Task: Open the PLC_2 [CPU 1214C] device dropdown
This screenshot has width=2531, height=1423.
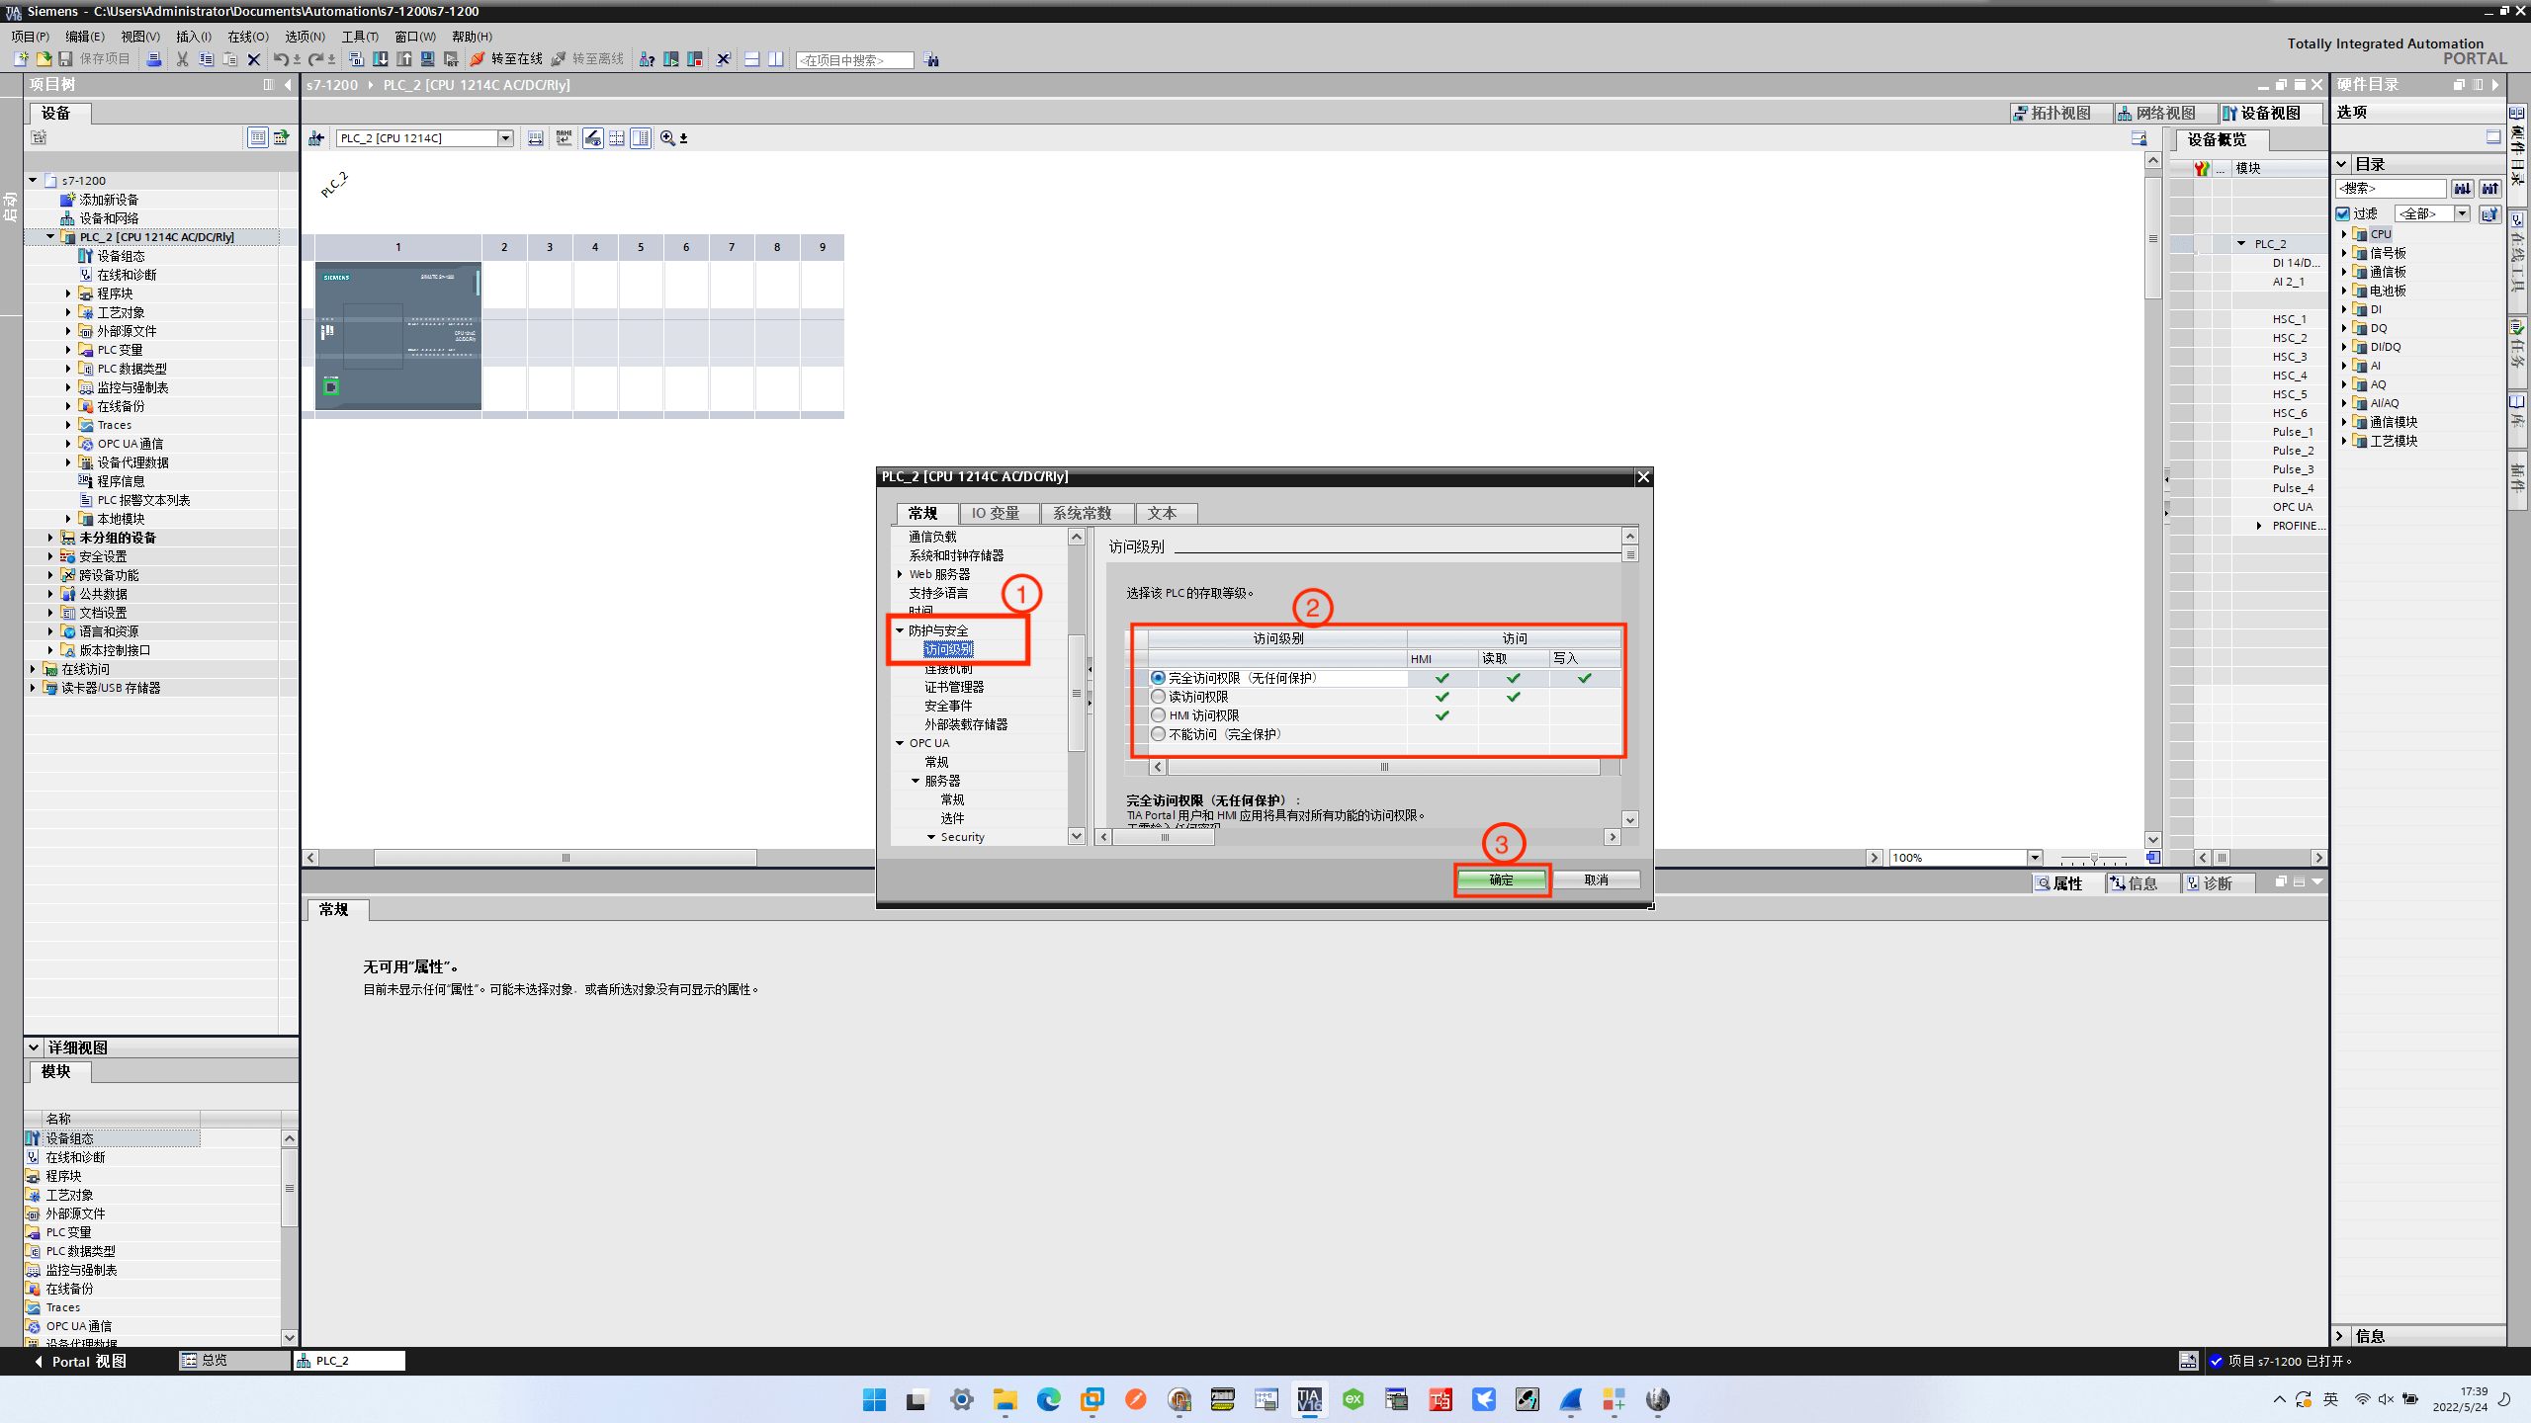Action: point(506,137)
